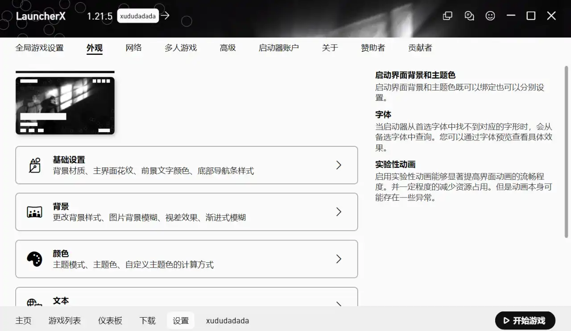Click the 背景 card description text
The width and height of the screenshot is (571, 331).
[x=149, y=218]
